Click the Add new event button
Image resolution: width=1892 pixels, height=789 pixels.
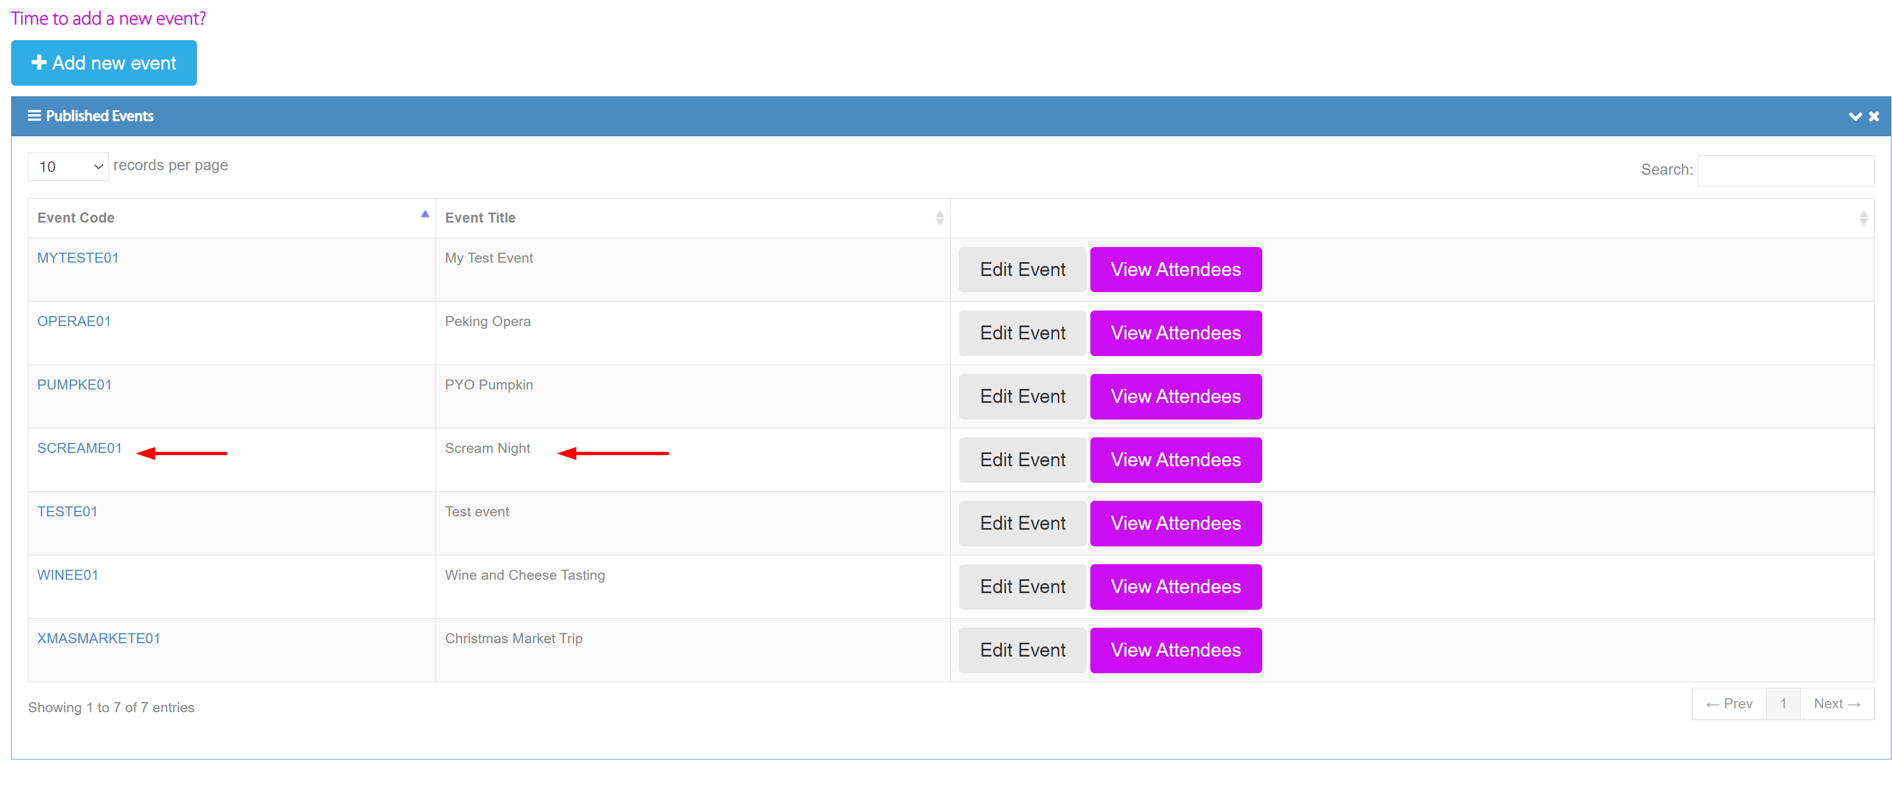pyautogui.click(x=103, y=63)
